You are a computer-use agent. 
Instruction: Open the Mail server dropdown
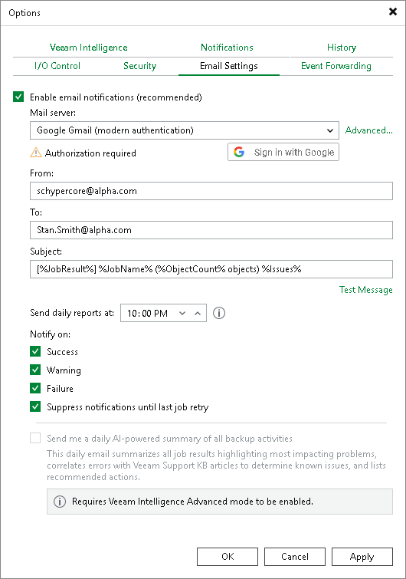pyautogui.click(x=185, y=130)
